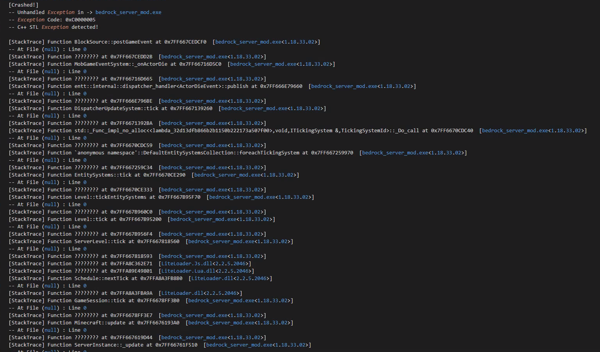Click address 0x7FF666E79660
Screen dimensions: 600x352
[x=281, y=86]
